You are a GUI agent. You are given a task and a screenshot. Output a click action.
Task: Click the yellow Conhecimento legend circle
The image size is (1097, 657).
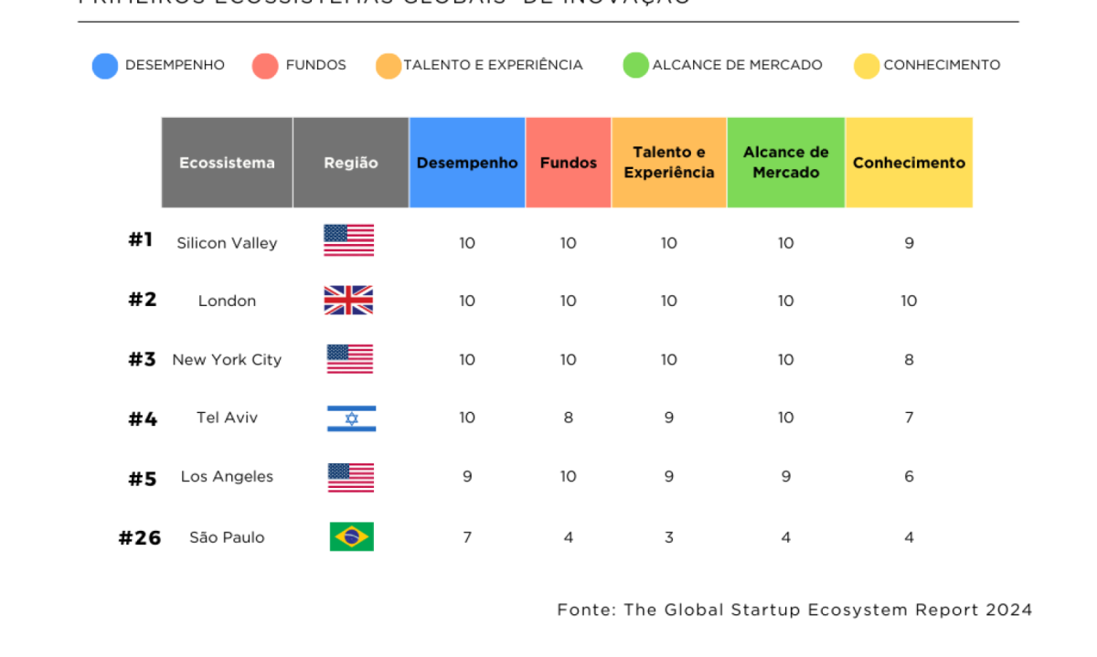[x=867, y=66]
